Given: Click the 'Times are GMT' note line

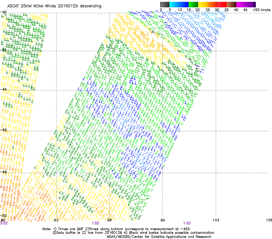Looking at the screenshot, I should point(116,229).
